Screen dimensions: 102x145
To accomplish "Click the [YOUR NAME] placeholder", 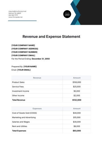I will 30,66.
